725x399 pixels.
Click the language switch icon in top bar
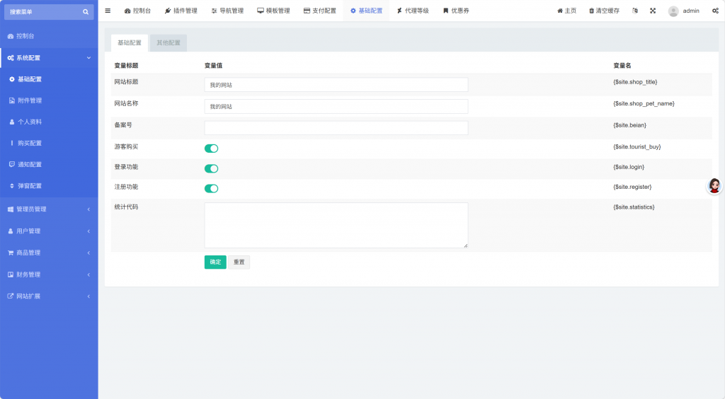(x=634, y=11)
